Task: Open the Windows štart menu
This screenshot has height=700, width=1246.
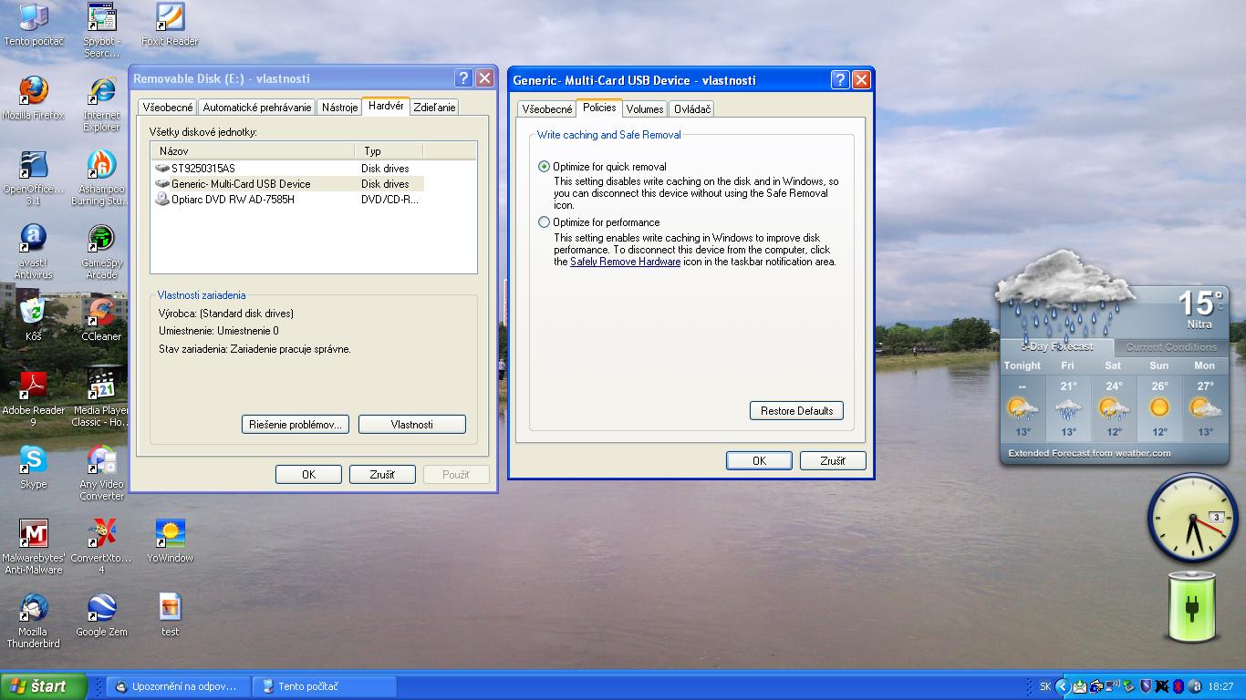Action: coord(43,686)
